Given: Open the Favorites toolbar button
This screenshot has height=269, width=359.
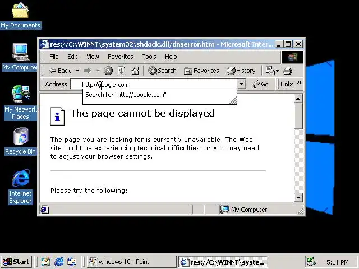Looking at the screenshot, I should click(201, 71).
